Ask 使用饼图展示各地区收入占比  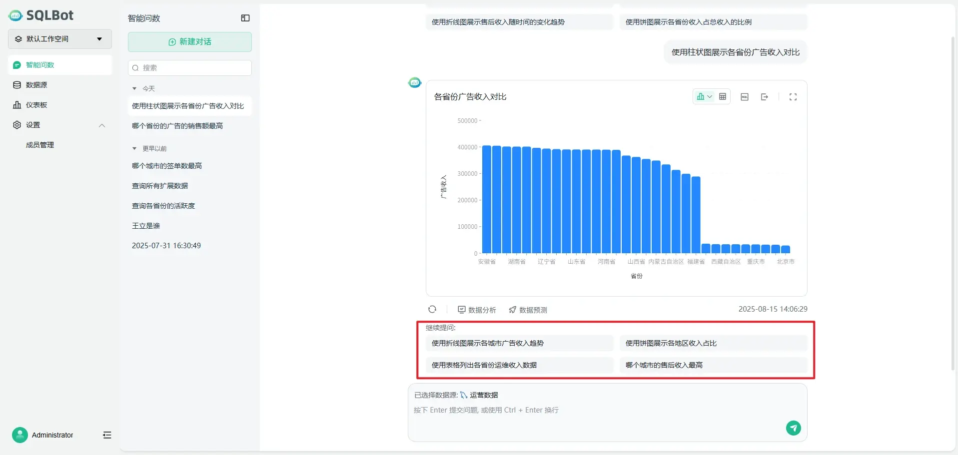[713, 343]
